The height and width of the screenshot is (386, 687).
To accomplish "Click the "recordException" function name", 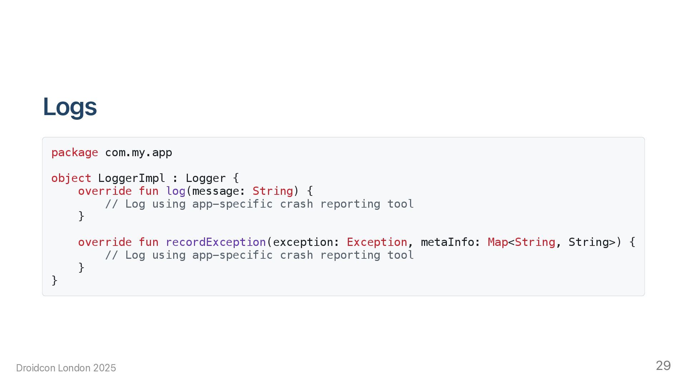I will 216,242.
